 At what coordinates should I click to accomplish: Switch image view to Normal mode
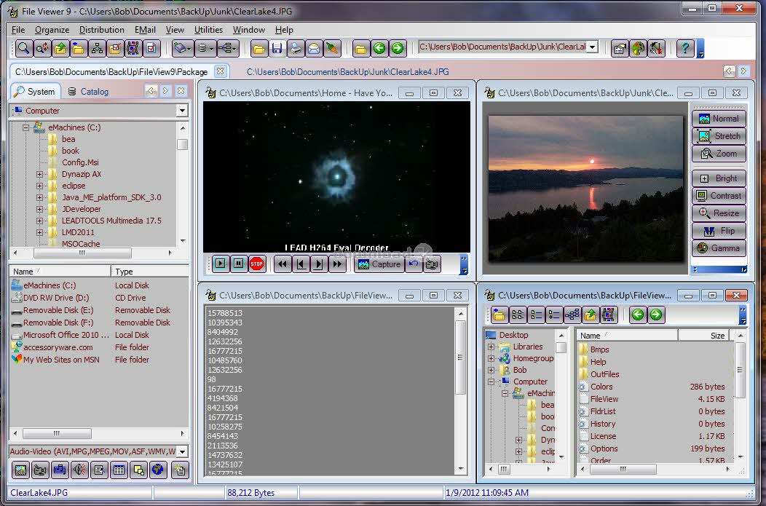tap(719, 119)
